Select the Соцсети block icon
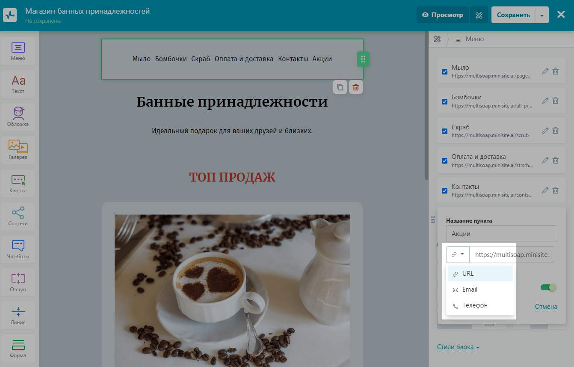 tap(18, 216)
